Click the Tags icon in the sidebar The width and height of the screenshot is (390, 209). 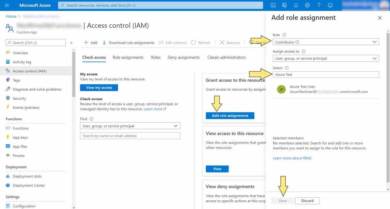pos(8,80)
